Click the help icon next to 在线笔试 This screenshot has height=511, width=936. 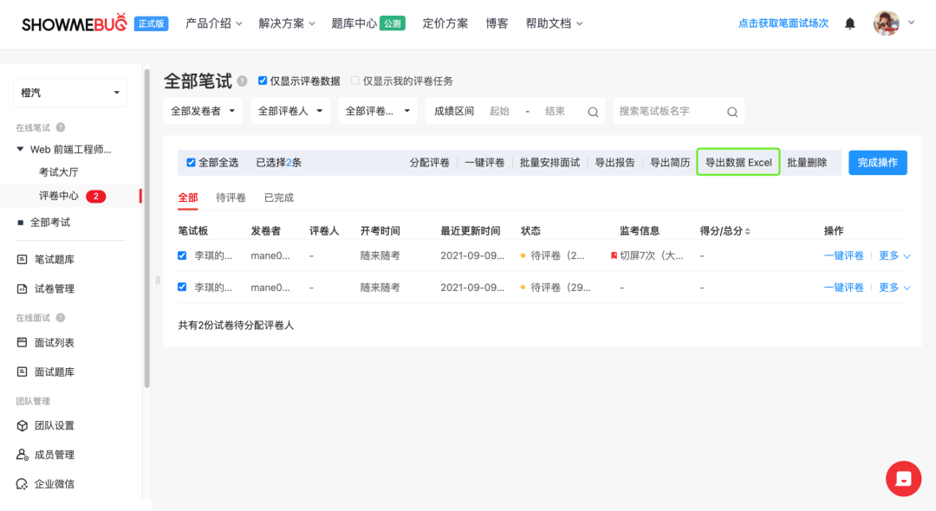(x=61, y=127)
